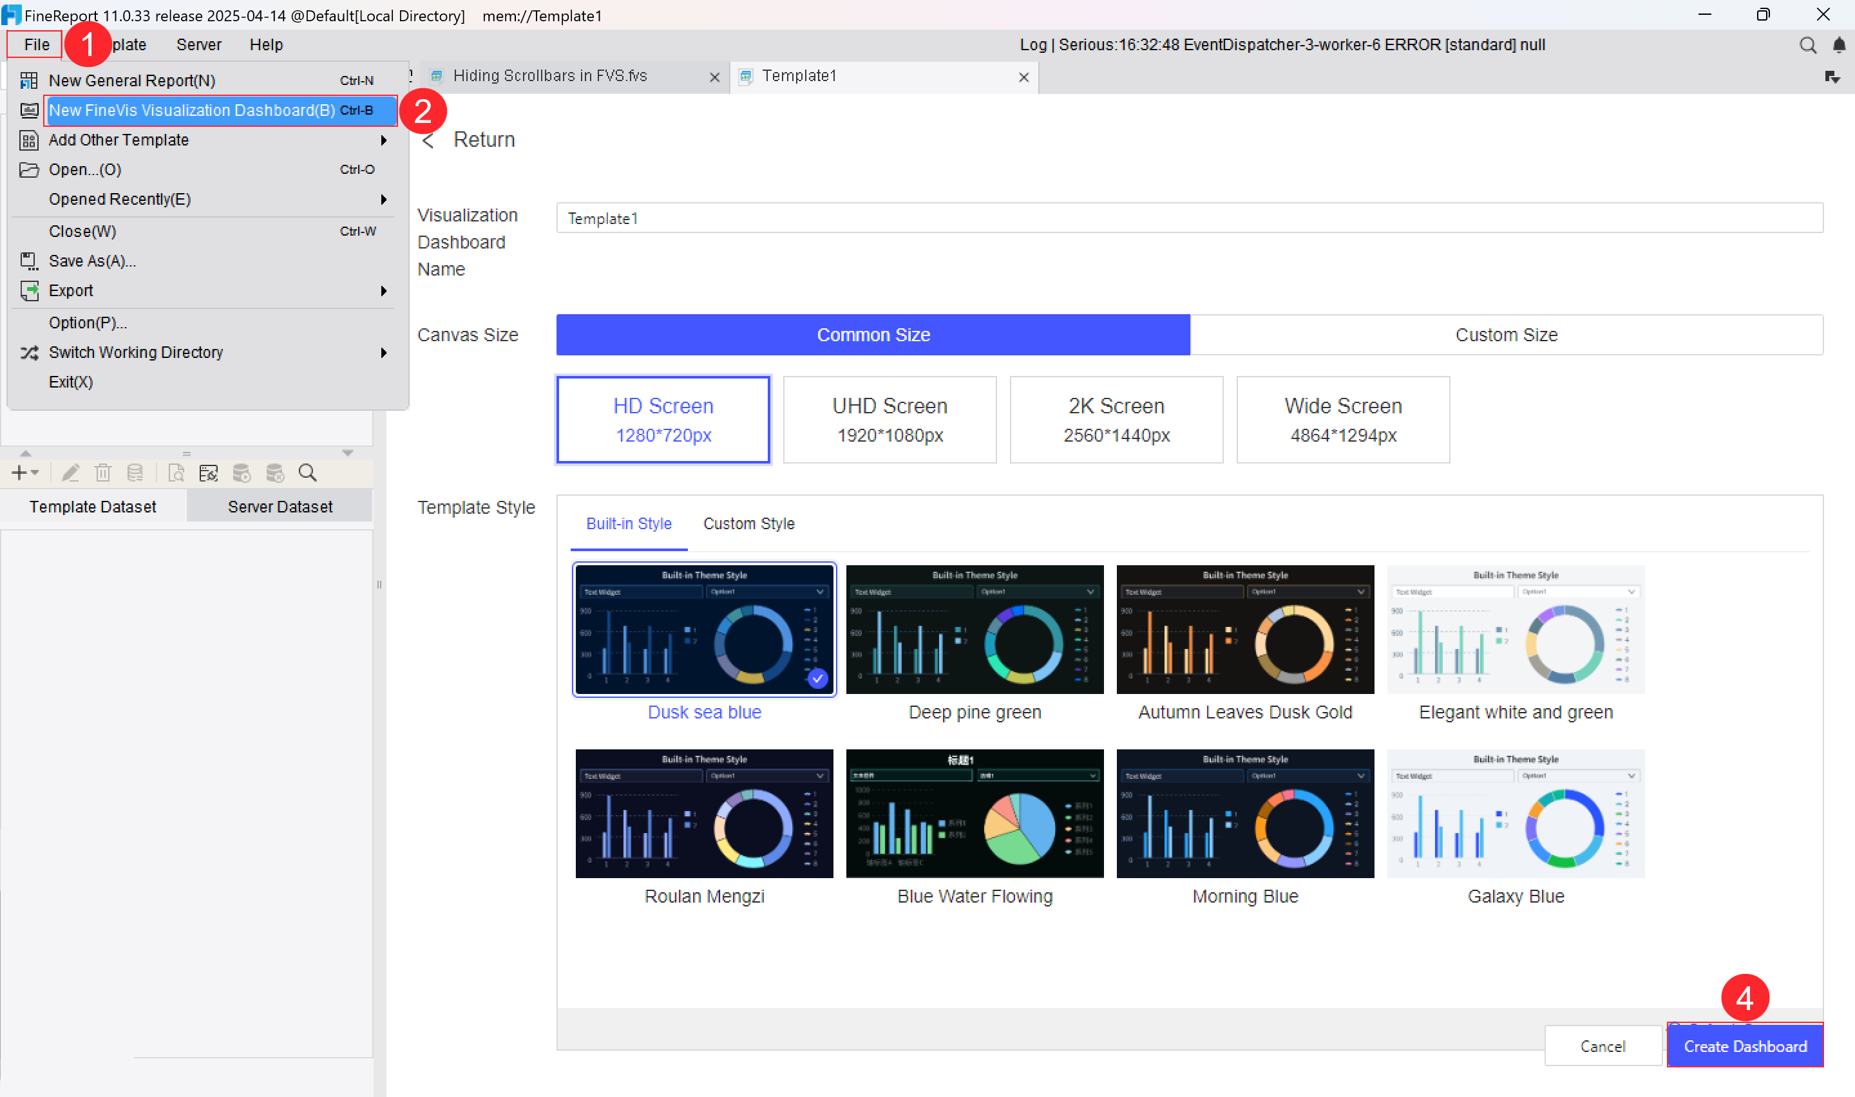Choose New General Report menu entry

[x=205, y=80]
